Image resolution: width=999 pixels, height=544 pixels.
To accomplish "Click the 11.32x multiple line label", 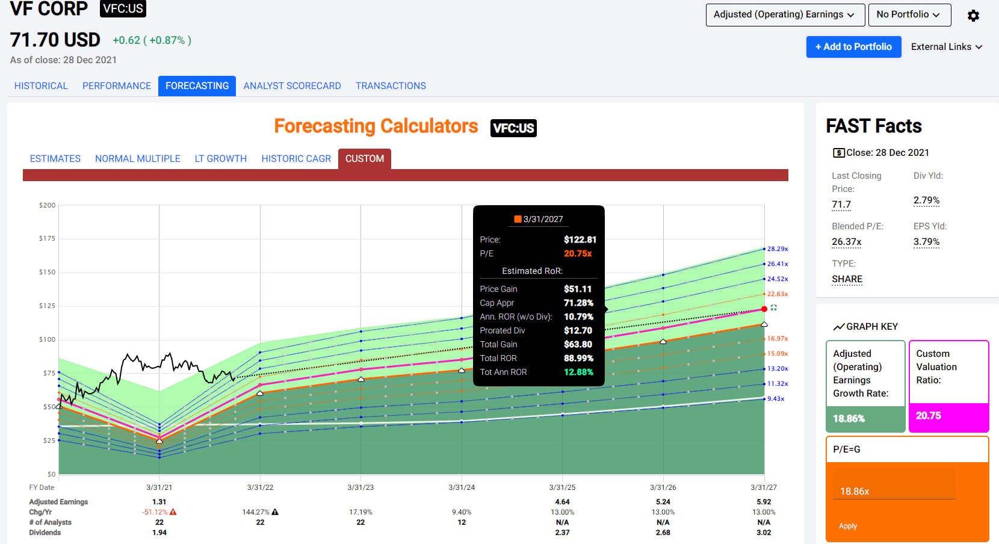I will pos(777,383).
